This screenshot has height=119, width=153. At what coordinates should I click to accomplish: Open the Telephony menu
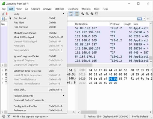(x=73, y=9)
